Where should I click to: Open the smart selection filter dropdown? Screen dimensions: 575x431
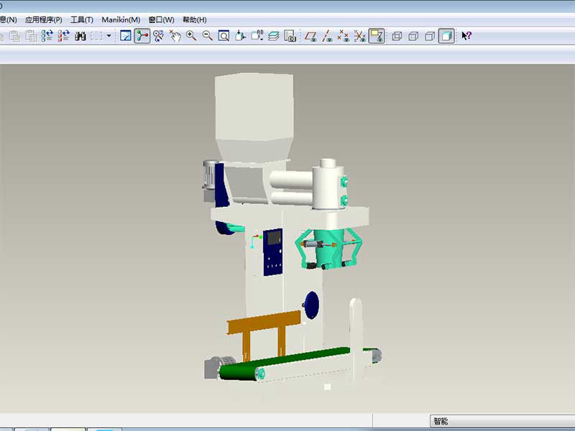click(x=502, y=422)
